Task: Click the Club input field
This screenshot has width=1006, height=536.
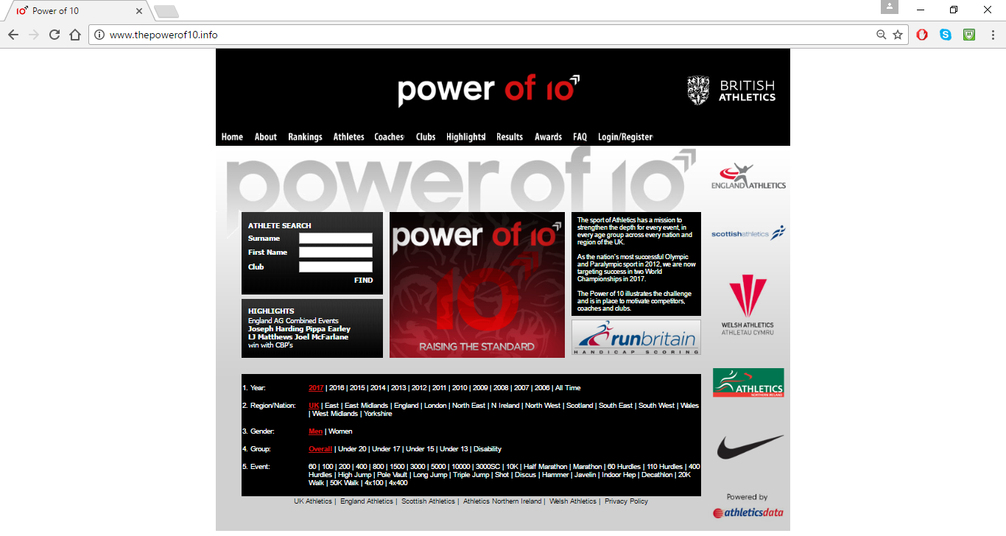Action: coord(336,267)
